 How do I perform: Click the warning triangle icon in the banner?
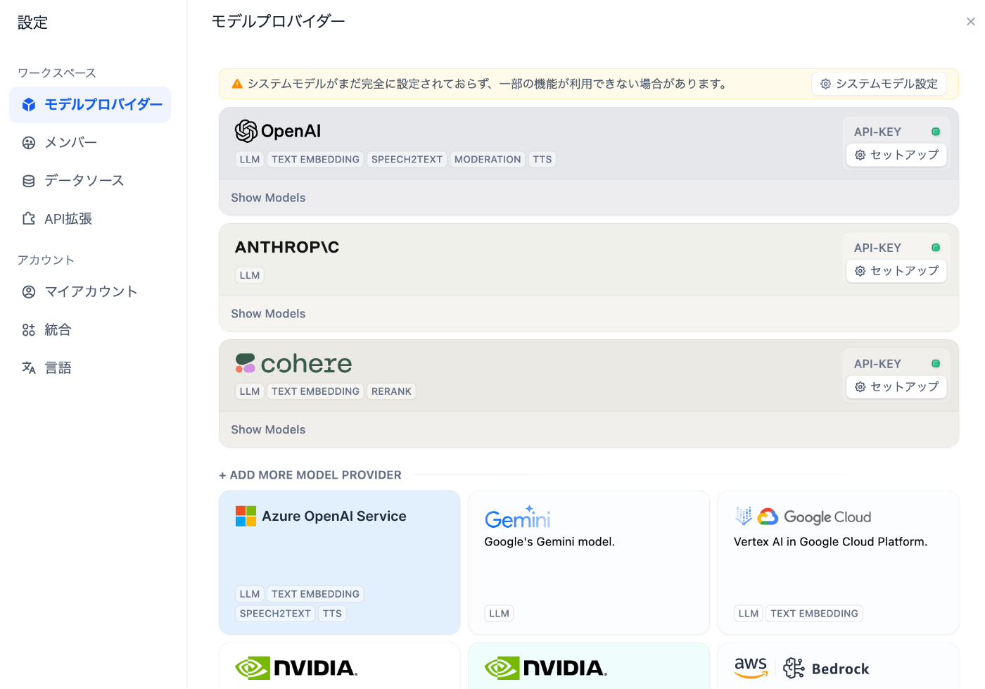[x=237, y=84]
